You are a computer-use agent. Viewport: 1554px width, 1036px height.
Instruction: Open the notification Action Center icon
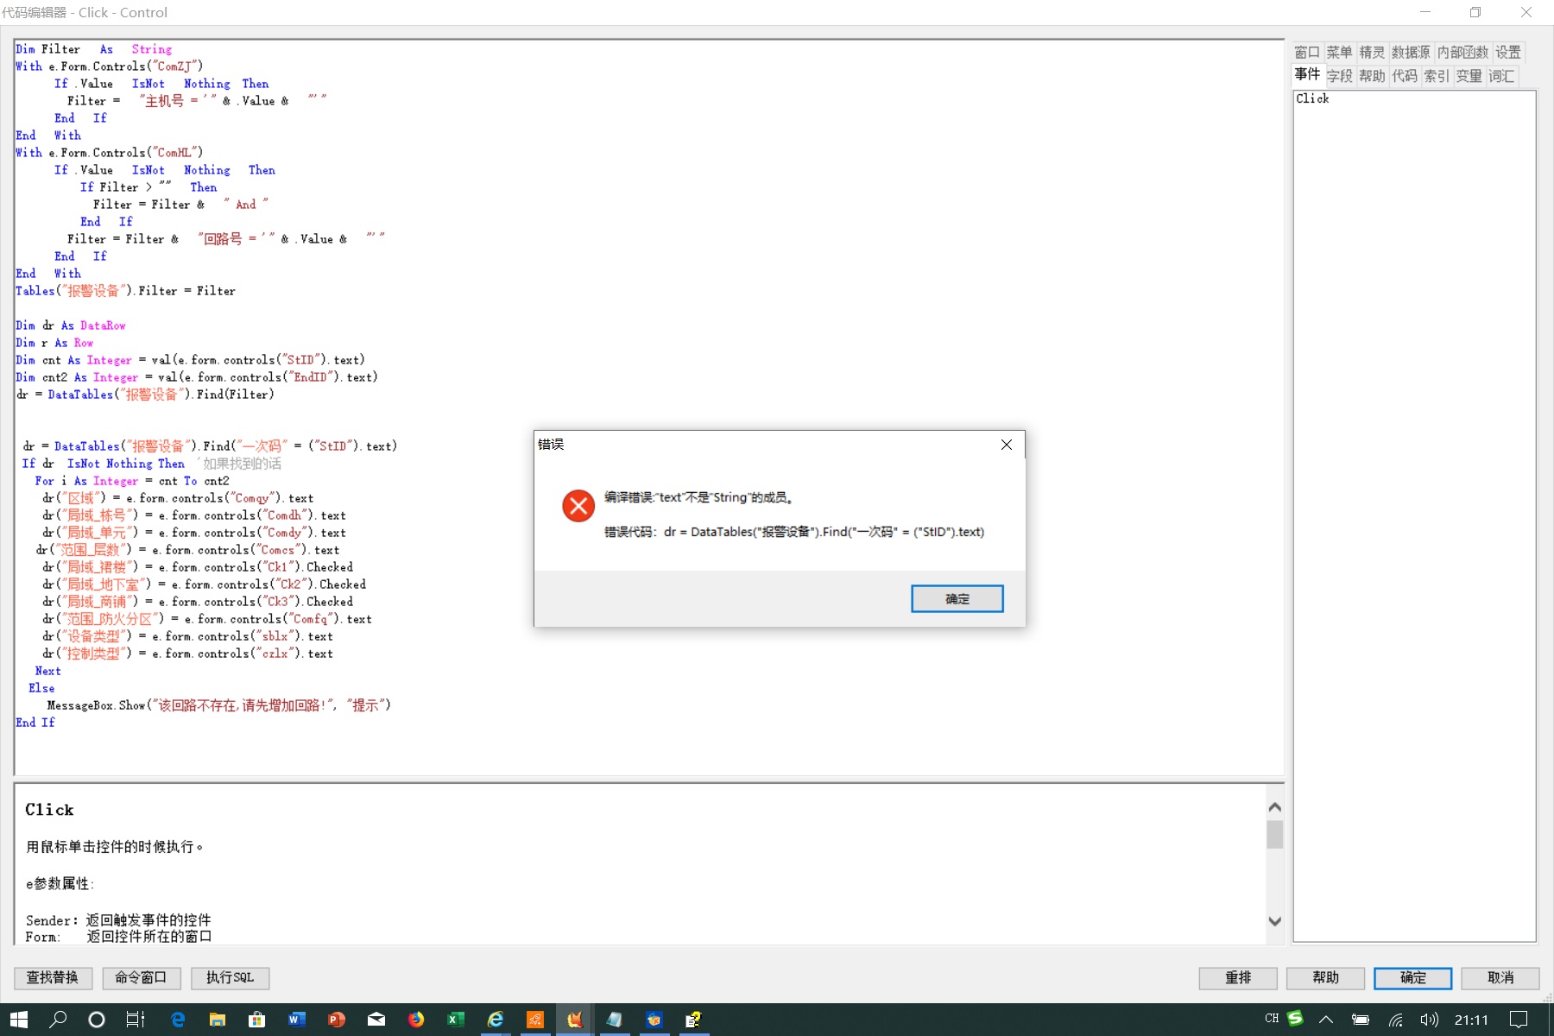click(1519, 1020)
